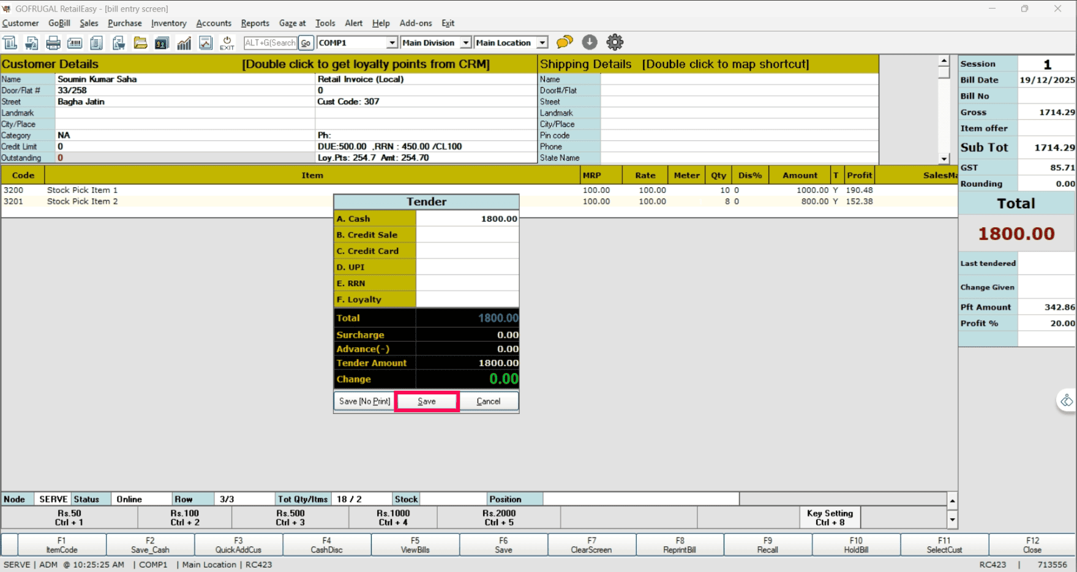Click the shipping details scrollbar down arrow
Viewport: 1077px width, 572px height.
pyautogui.click(x=944, y=159)
